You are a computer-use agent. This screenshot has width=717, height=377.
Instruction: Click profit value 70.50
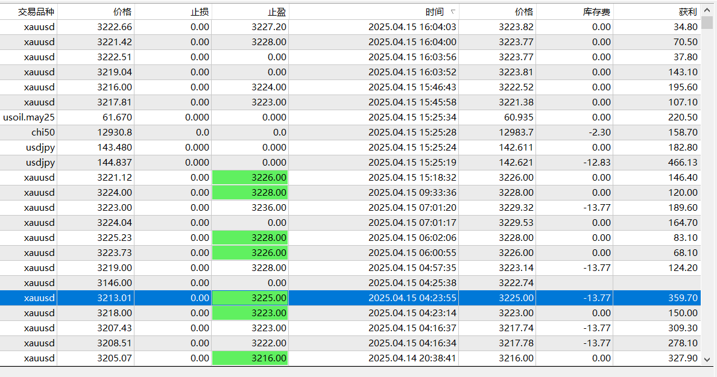coord(686,42)
